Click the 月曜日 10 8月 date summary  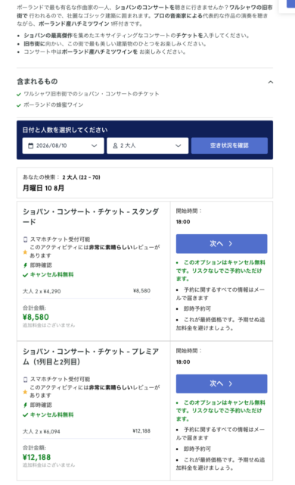point(44,188)
